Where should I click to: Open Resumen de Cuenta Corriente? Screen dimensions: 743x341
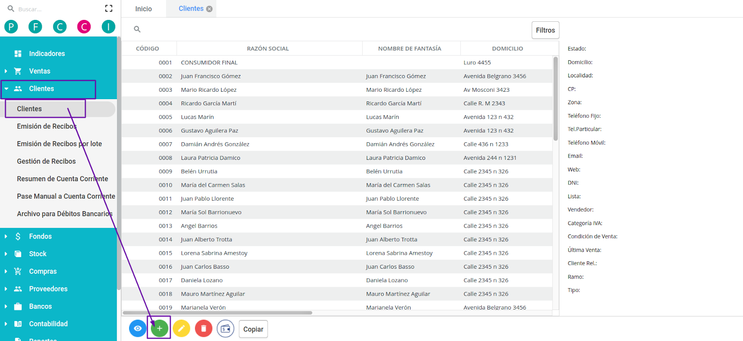point(63,179)
